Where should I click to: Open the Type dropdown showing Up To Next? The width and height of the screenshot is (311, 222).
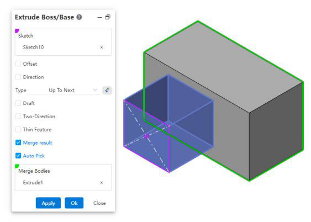click(64, 90)
